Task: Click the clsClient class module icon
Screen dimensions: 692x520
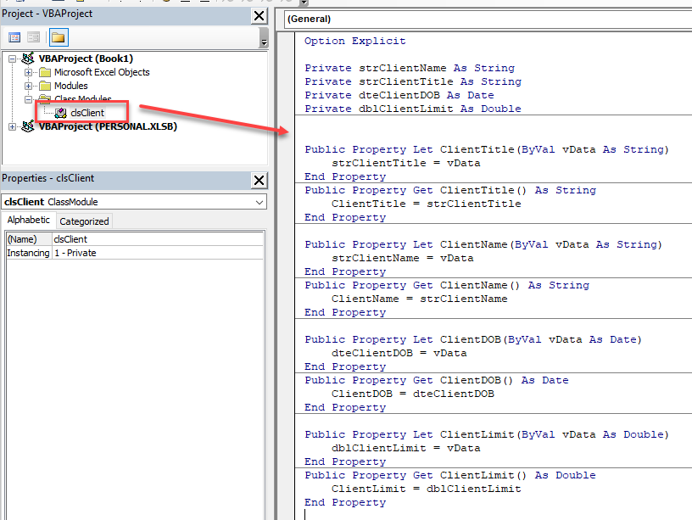Action: [60, 113]
